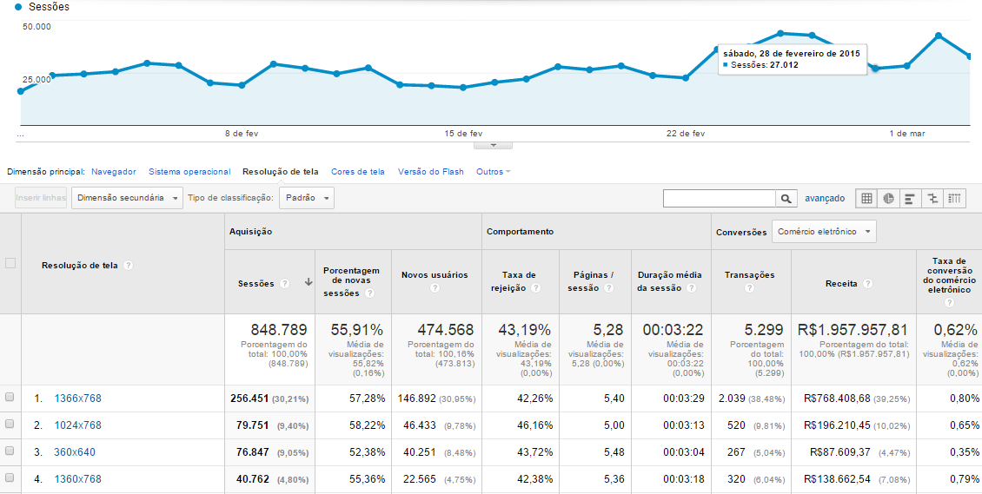The width and height of the screenshot is (982, 494).
Task: Select the comparison view icon
Action: (x=933, y=199)
